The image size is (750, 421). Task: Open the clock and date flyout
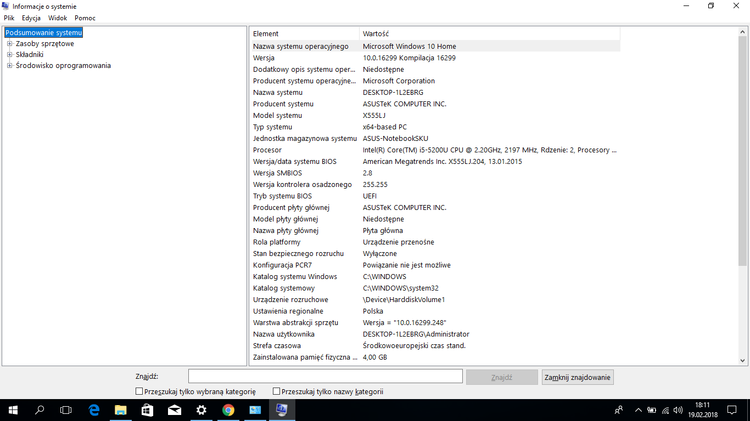coord(702,409)
